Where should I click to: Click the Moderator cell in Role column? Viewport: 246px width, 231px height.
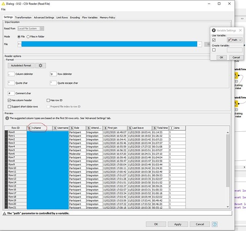(x=77, y=154)
